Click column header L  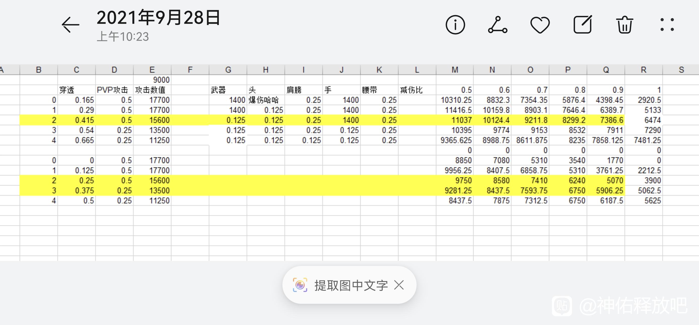point(417,70)
